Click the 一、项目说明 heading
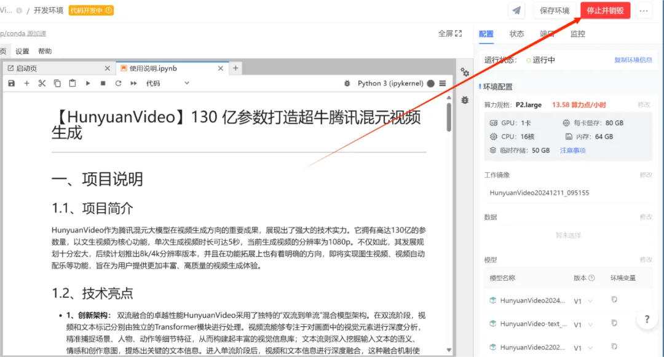This screenshot has width=664, height=357. point(97,179)
